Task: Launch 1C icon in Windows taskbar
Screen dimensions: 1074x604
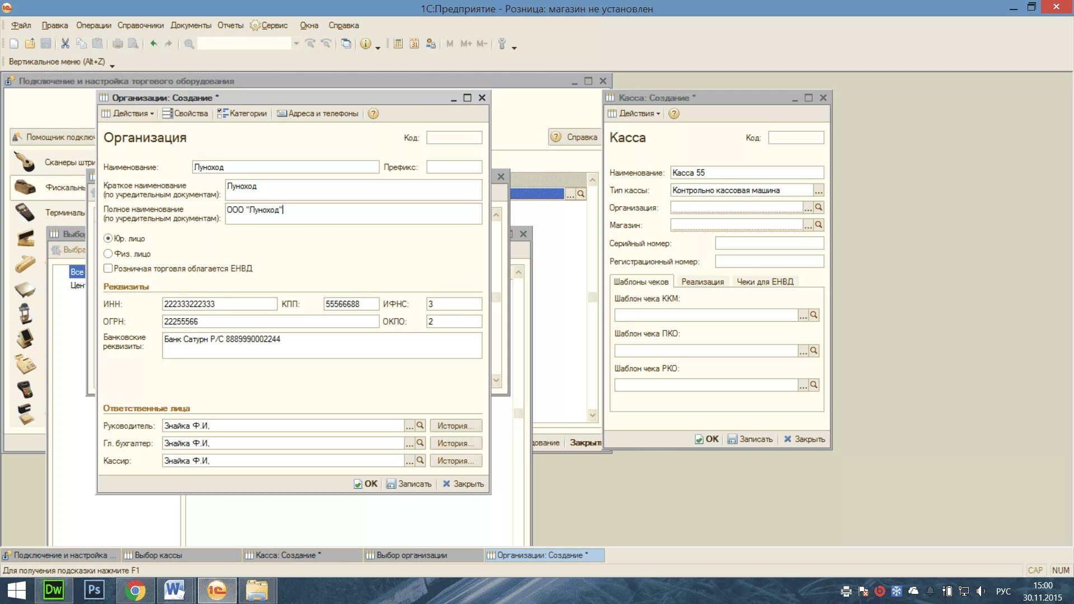Action: click(216, 591)
